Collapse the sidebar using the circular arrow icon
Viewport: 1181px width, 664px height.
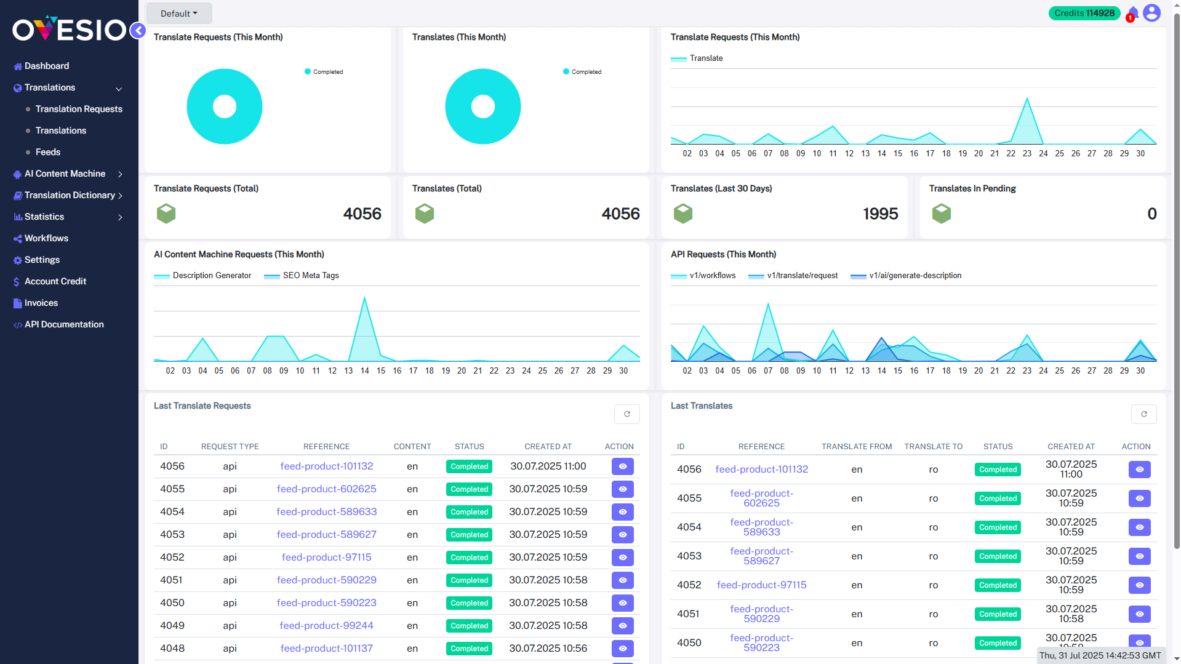click(138, 31)
